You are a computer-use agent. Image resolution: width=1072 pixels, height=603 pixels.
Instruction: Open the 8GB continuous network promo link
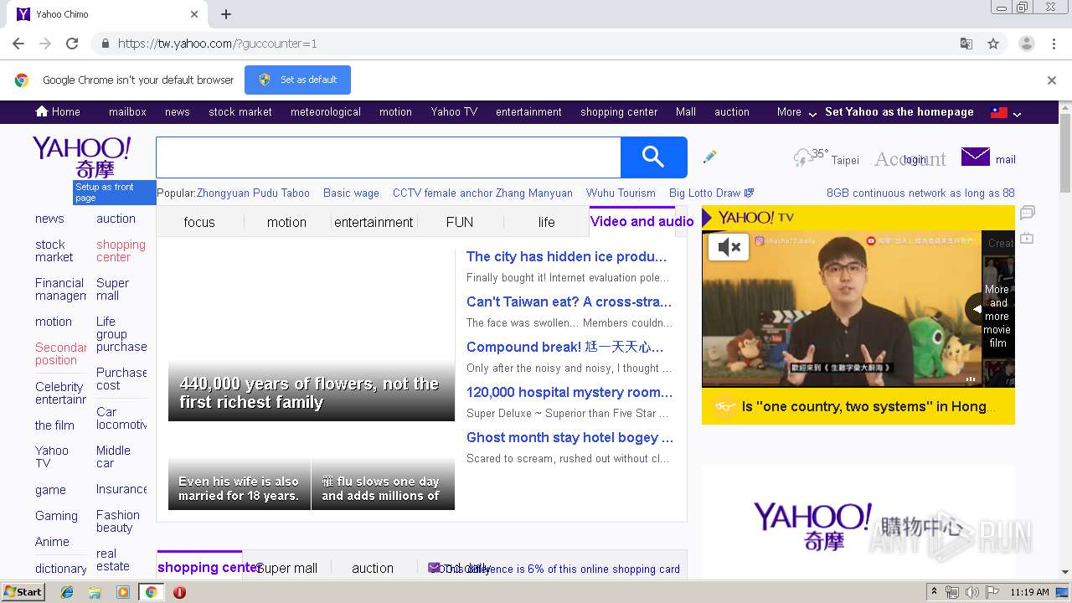click(920, 193)
